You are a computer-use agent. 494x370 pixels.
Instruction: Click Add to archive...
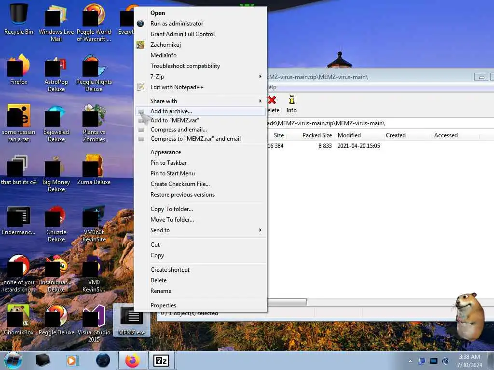point(201,111)
